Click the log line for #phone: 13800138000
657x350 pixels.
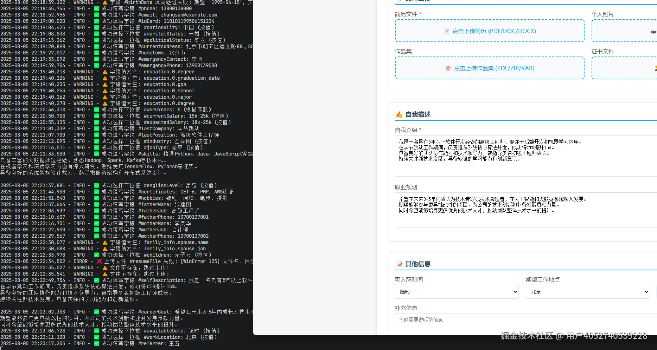tap(96, 8)
